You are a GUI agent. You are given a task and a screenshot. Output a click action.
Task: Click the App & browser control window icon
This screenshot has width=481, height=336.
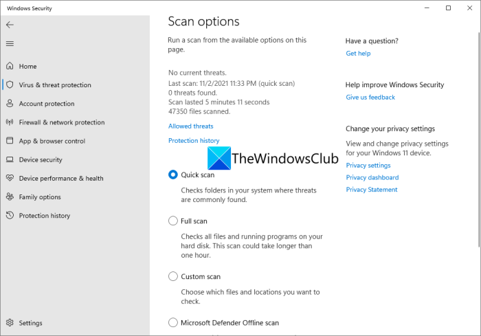pos(10,141)
